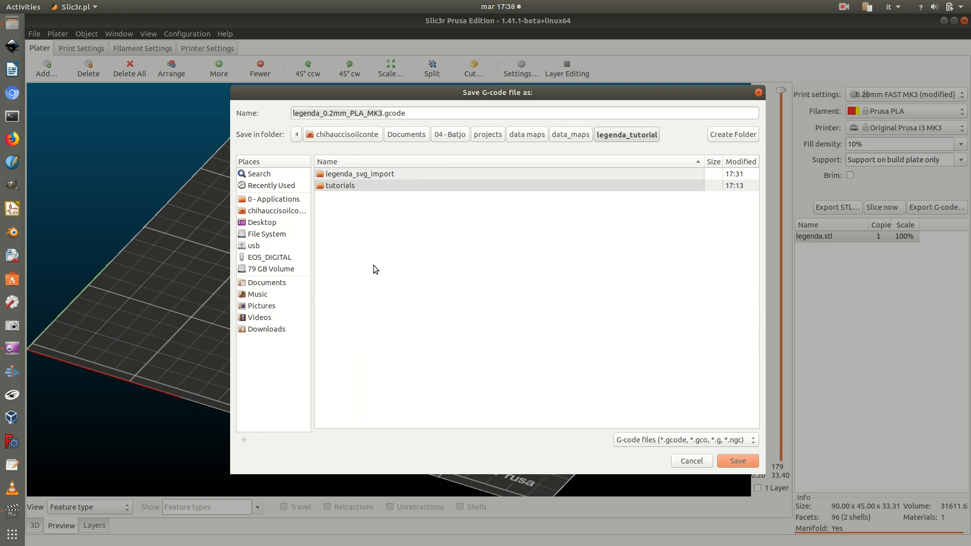
Task: Click the Delete All red X icon
Action: pos(130,64)
